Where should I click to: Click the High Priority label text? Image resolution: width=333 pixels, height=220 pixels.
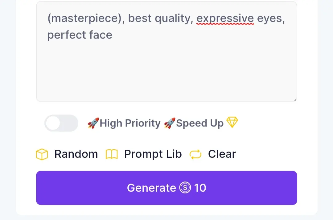(x=130, y=123)
